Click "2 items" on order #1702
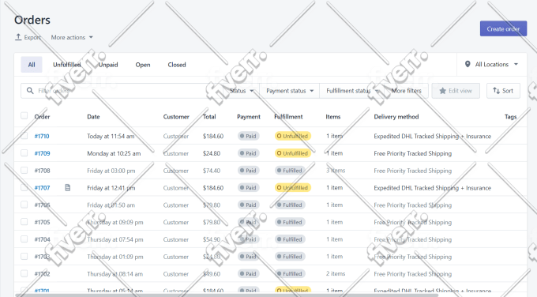The image size is (537, 297). [x=336, y=274]
